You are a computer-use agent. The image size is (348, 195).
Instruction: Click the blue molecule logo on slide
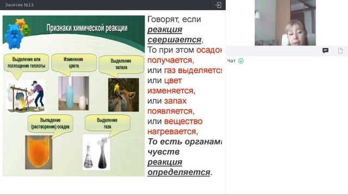(14, 37)
